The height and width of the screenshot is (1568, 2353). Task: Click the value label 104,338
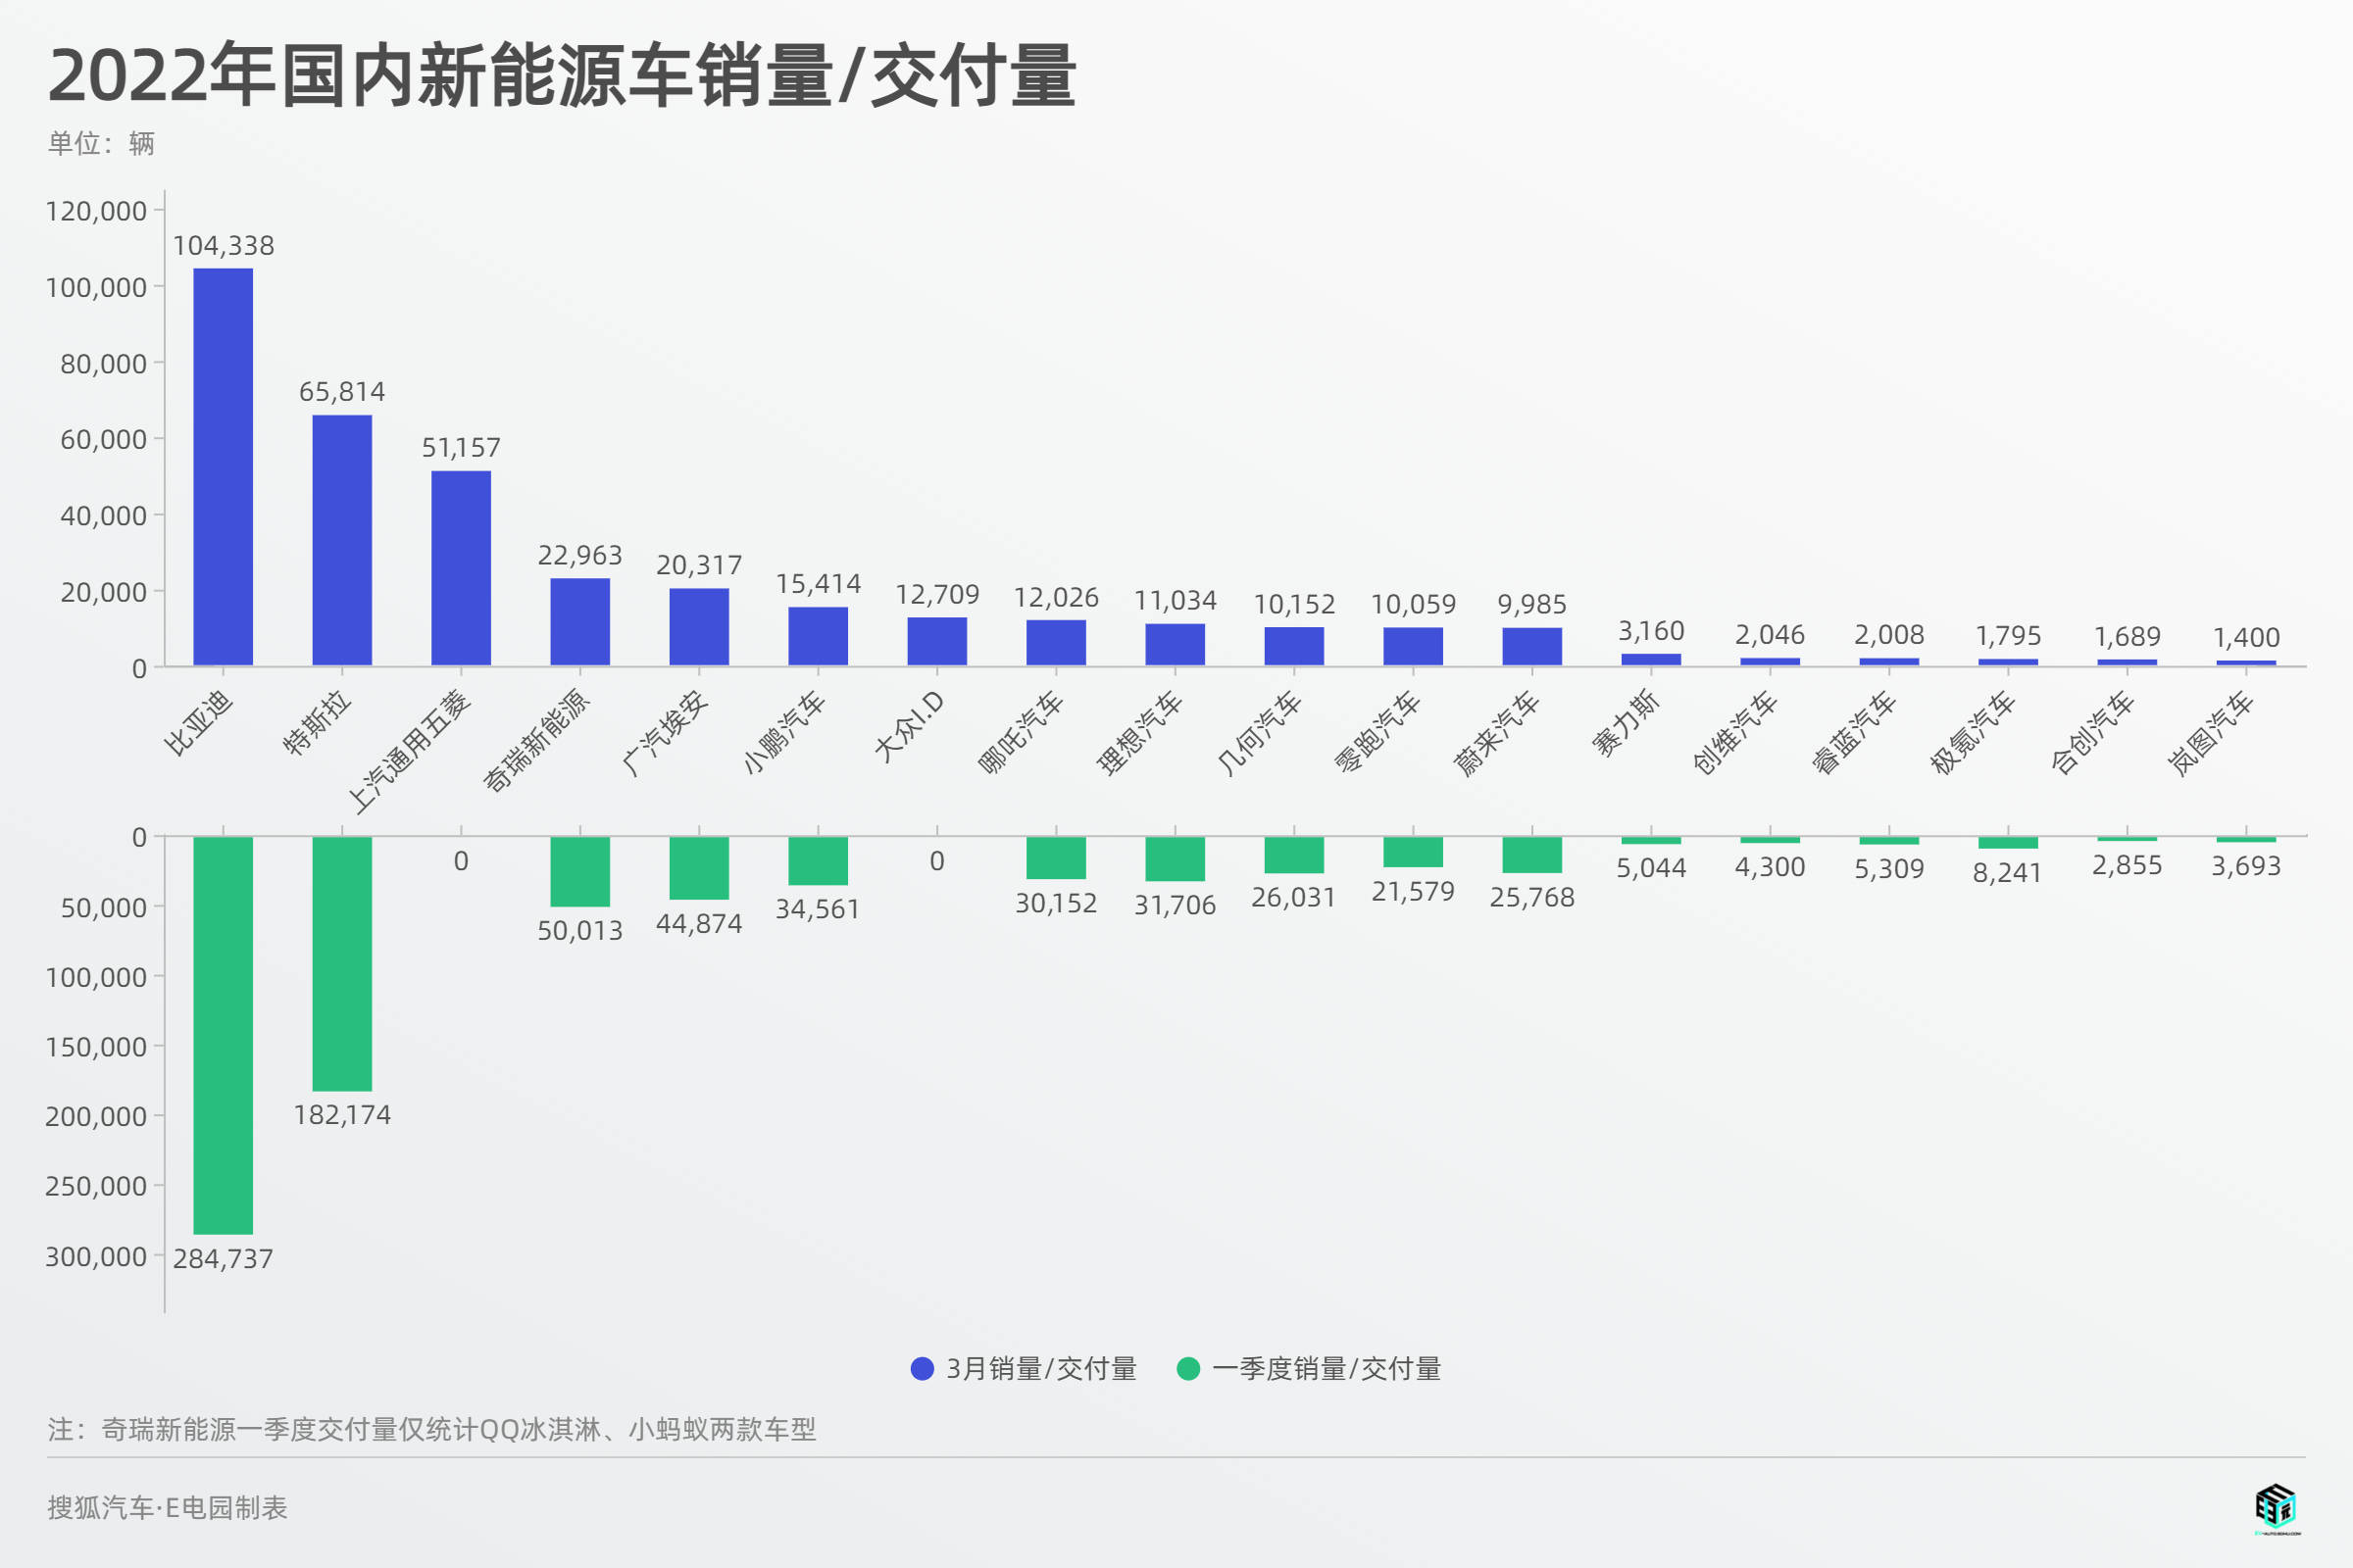tap(224, 246)
